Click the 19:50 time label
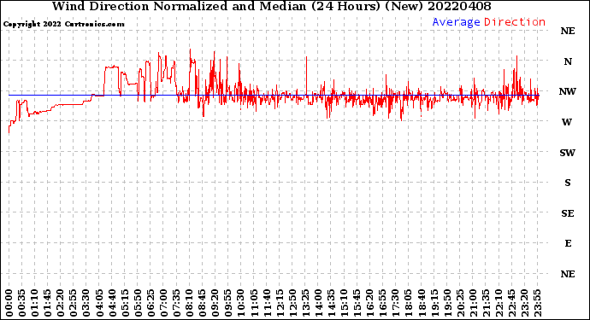This screenshot has width=590, height=320. click(x=447, y=303)
